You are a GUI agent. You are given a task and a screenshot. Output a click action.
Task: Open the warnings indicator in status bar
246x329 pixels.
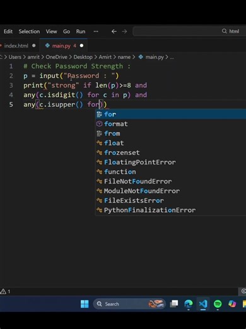click(x=5, y=292)
